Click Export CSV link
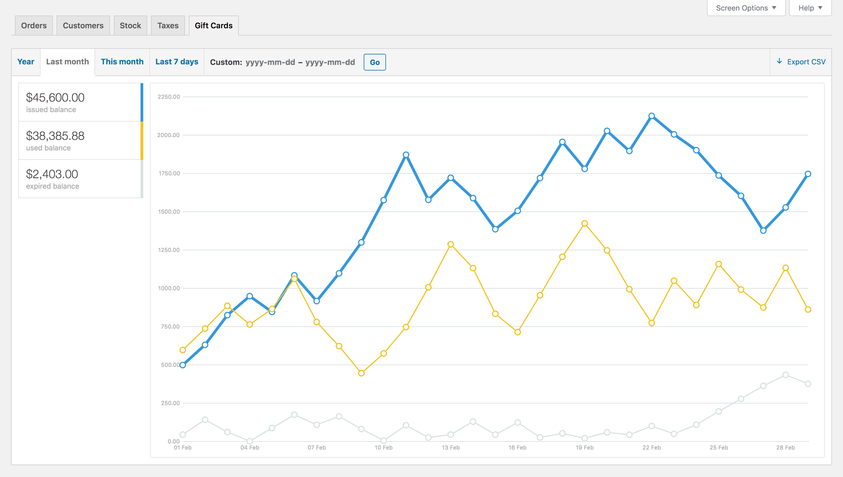 pos(806,62)
